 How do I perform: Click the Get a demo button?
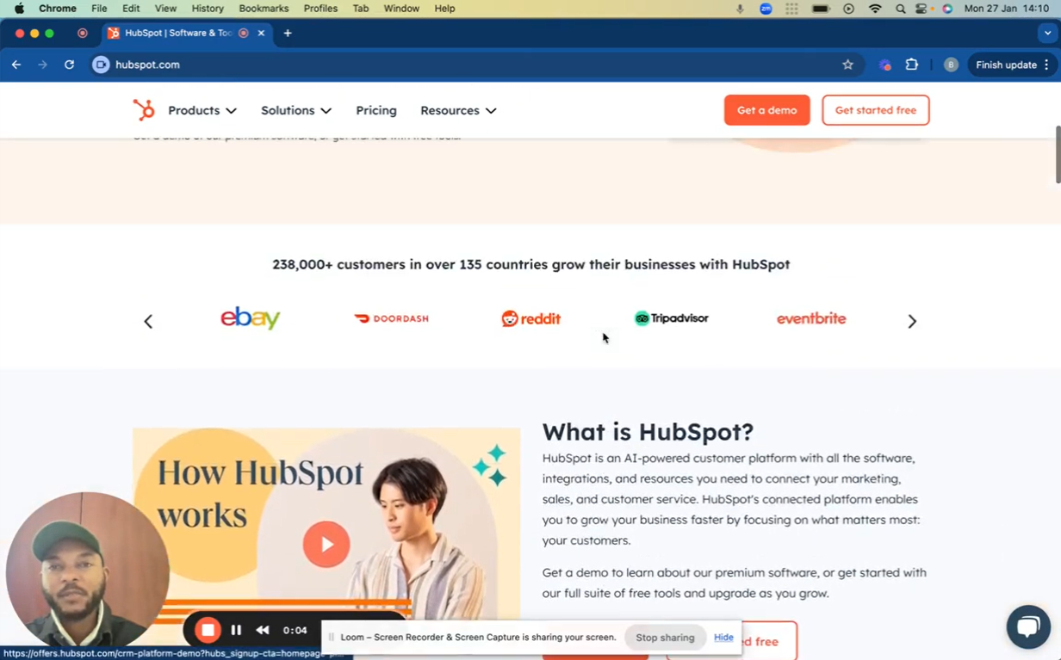(x=766, y=110)
